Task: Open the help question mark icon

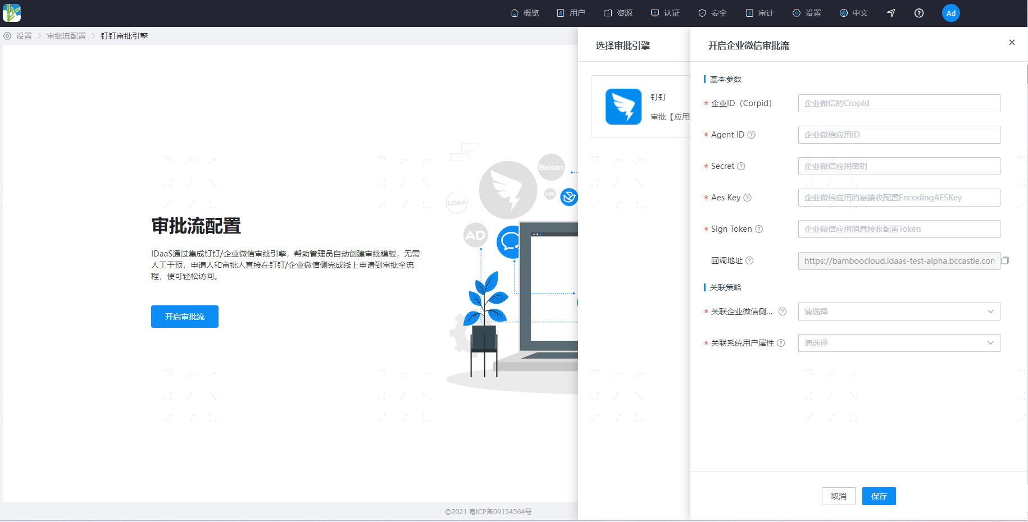Action: point(919,13)
